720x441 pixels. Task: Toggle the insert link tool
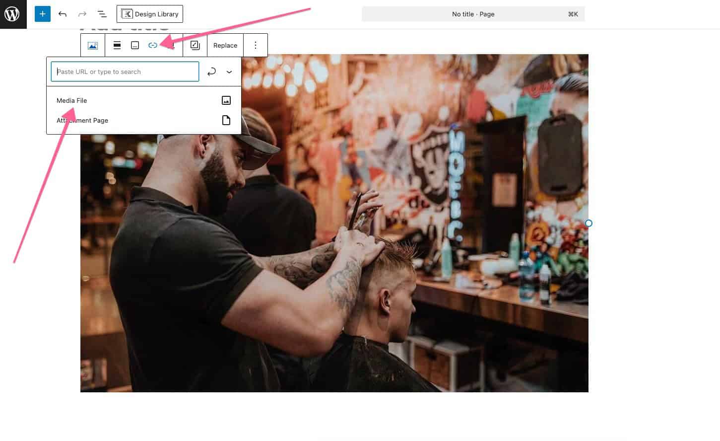[x=152, y=45]
